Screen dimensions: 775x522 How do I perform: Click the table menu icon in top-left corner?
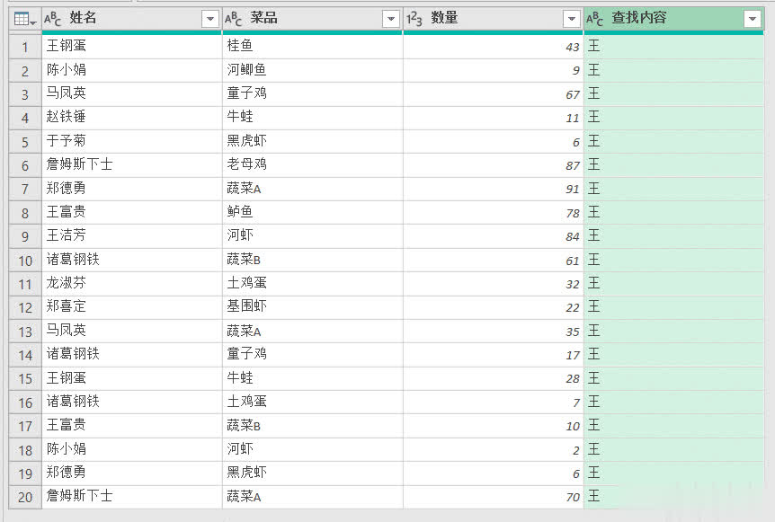coord(25,19)
